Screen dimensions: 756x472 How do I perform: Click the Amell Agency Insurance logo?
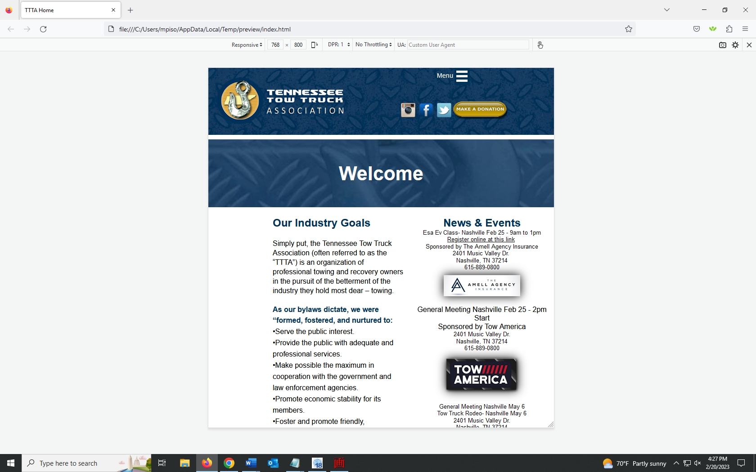pos(482,285)
